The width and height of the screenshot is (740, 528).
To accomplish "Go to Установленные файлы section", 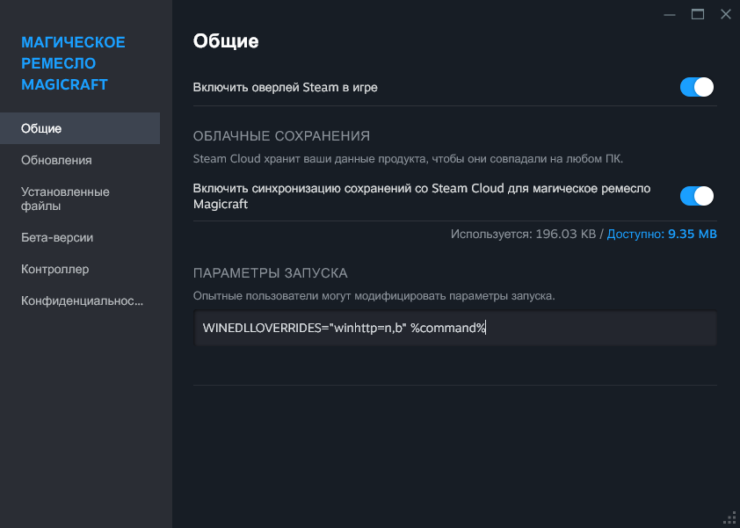I will click(65, 199).
